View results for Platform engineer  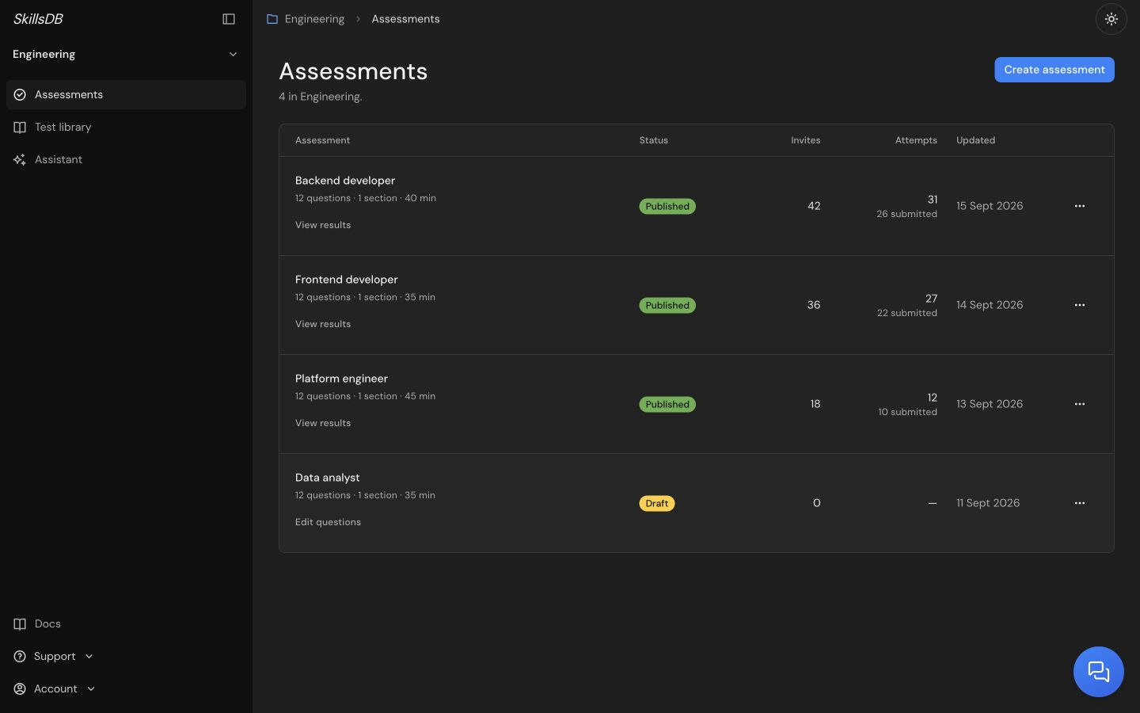tap(323, 423)
